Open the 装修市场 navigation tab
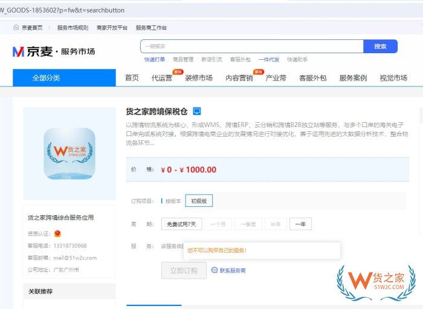 [199, 78]
